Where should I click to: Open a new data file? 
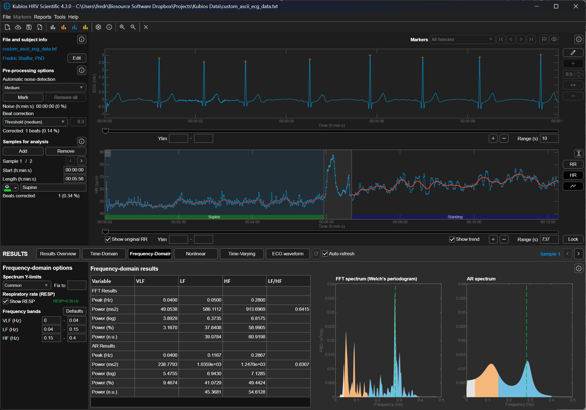[x=7, y=27]
